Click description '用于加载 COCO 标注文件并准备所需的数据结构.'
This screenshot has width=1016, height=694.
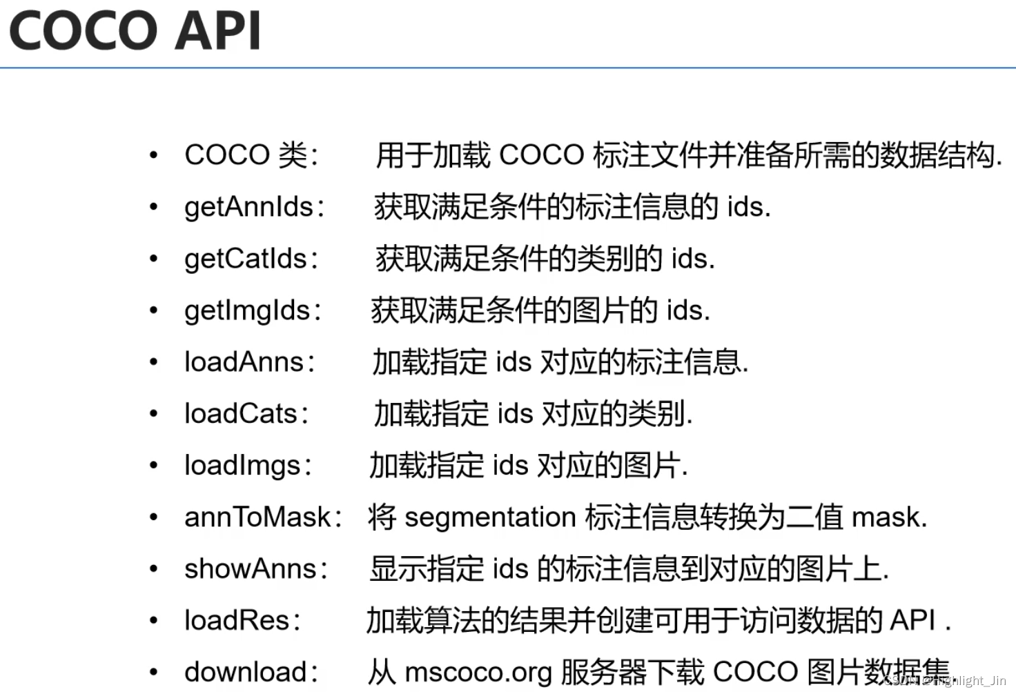[x=689, y=155]
